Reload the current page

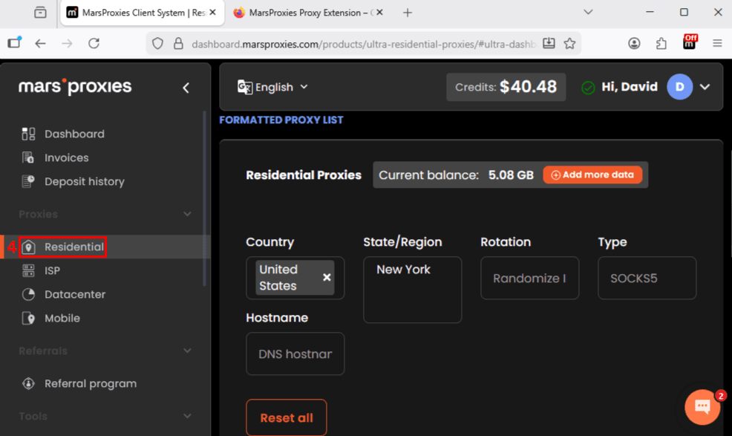point(94,44)
